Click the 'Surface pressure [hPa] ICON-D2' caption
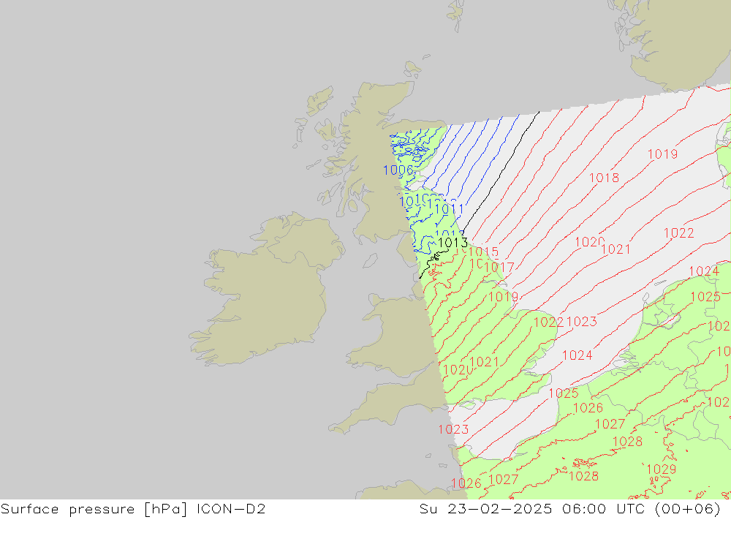Image resolution: width=731 pixels, height=536 pixels. pos(133,509)
